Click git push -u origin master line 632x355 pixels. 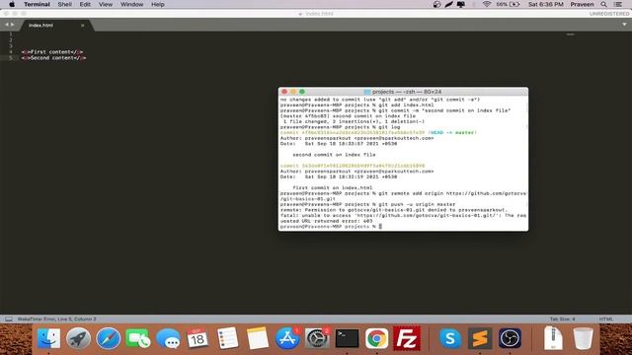pos(367,204)
